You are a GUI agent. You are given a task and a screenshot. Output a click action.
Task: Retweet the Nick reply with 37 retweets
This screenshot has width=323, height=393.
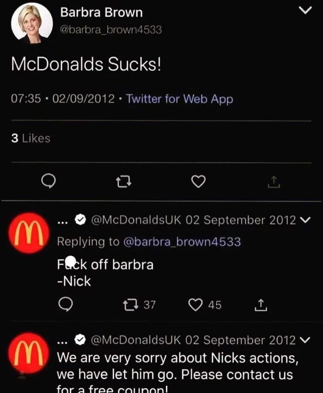click(x=131, y=305)
